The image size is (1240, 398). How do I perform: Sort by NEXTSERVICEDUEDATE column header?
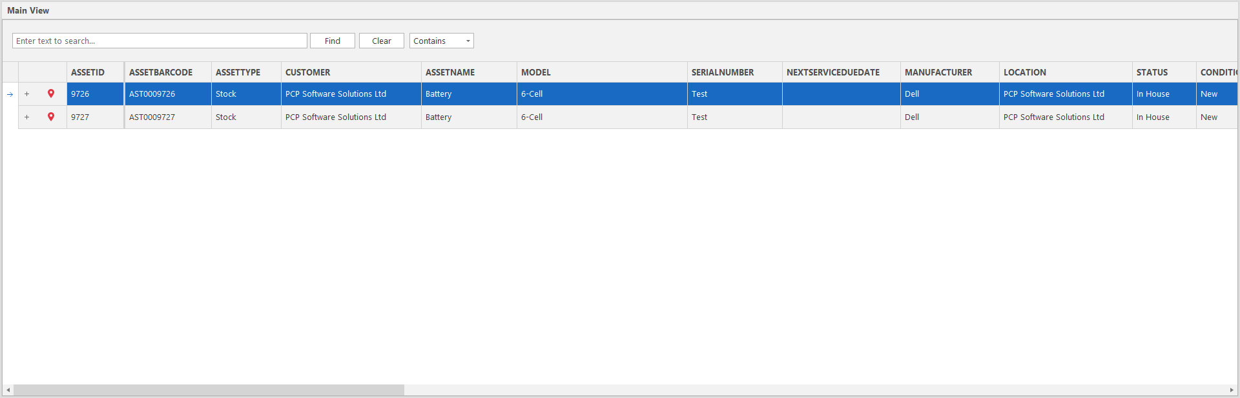(x=842, y=72)
